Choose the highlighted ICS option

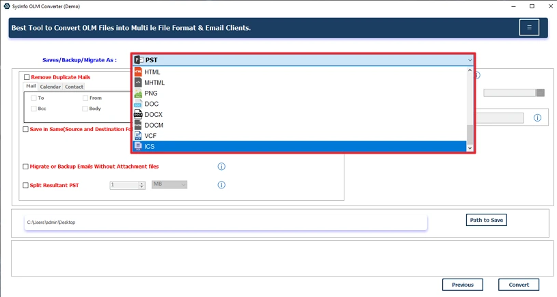pyautogui.click(x=299, y=146)
